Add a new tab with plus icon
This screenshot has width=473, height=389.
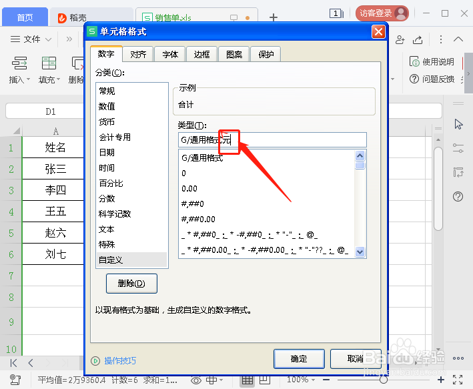click(x=274, y=17)
